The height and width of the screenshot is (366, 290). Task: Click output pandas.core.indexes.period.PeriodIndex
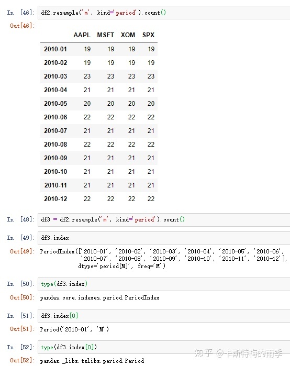[99, 297]
